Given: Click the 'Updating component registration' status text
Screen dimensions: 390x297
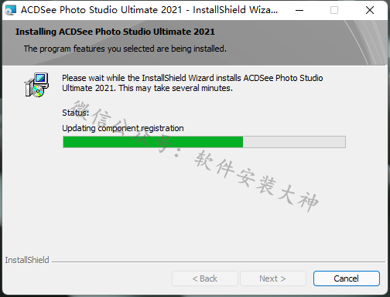Looking at the screenshot, I should [123, 128].
